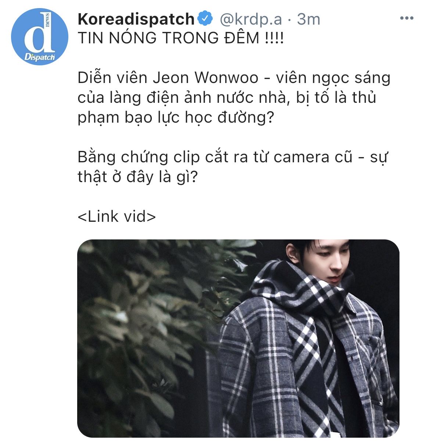Screen dimensions: 430x441
Task: Click the 3m timestamp
Action: click(308, 19)
